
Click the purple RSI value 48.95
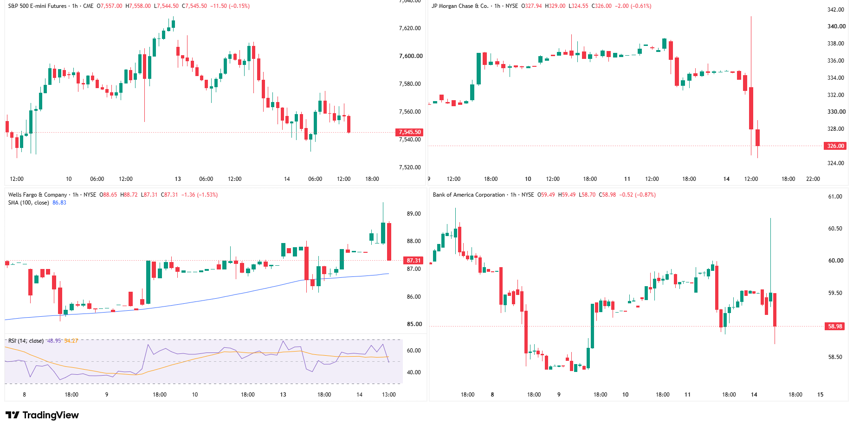coord(54,341)
